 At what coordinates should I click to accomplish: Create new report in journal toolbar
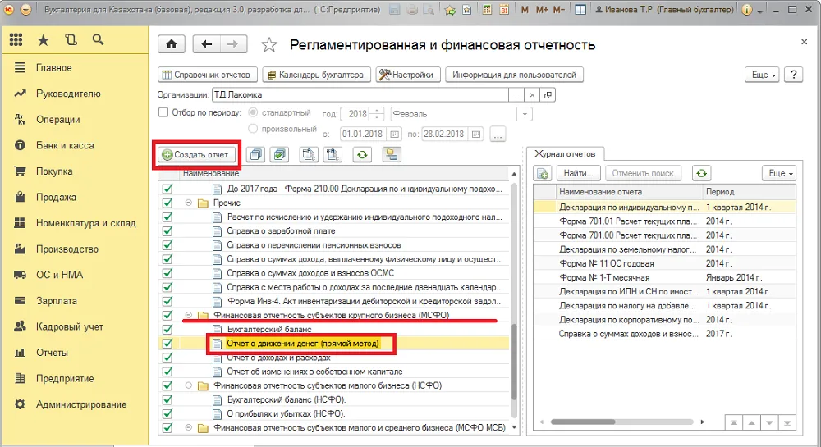click(x=543, y=173)
